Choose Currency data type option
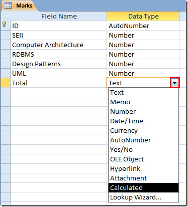 coord(143,130)
